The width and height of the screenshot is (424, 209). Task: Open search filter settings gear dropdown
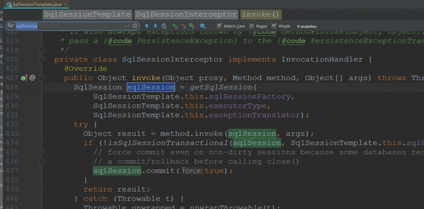pyautogui.click(x=202, y=26)
